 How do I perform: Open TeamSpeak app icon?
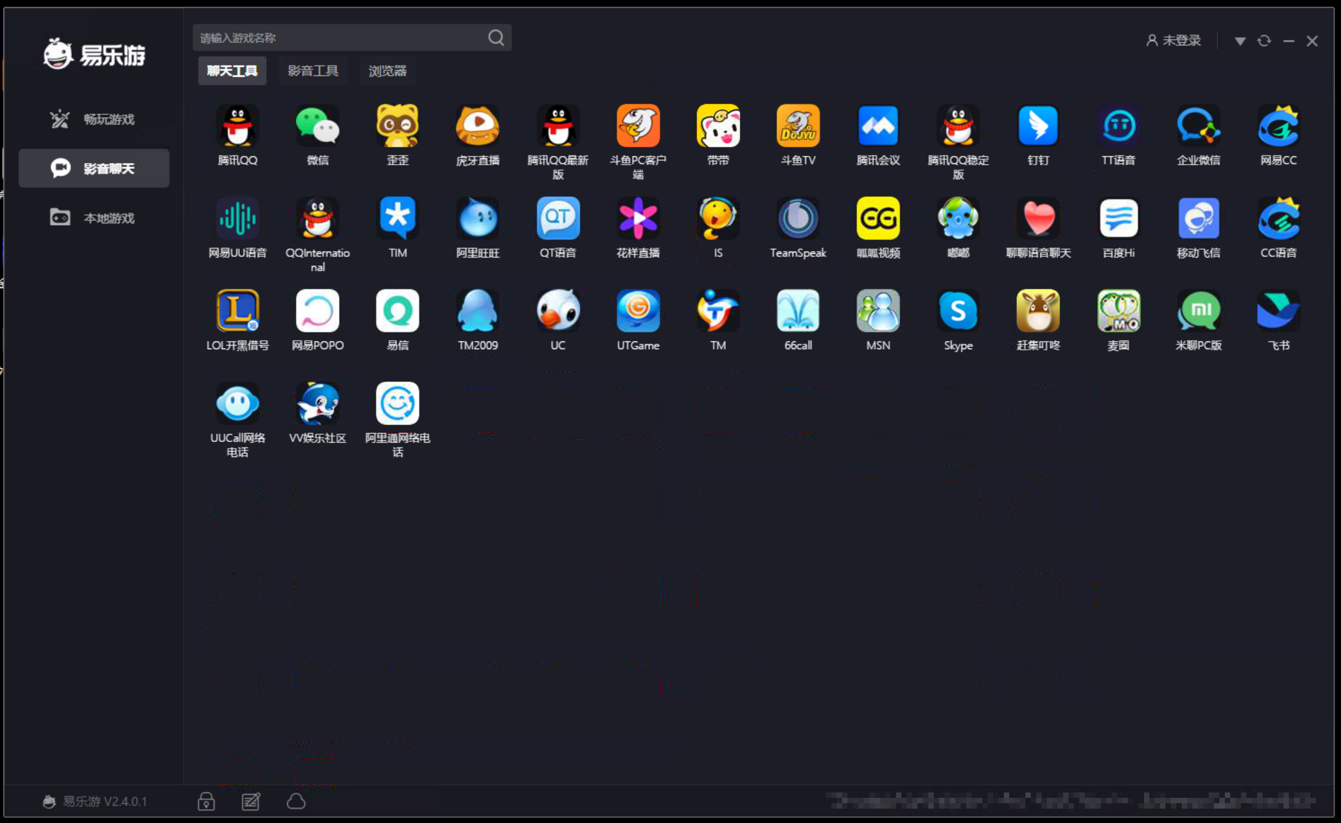pyautogui.click(x=798, y=218)
